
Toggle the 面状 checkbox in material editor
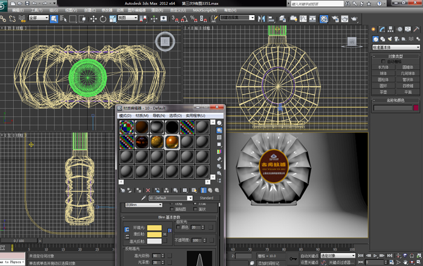[x=195, y=209]
